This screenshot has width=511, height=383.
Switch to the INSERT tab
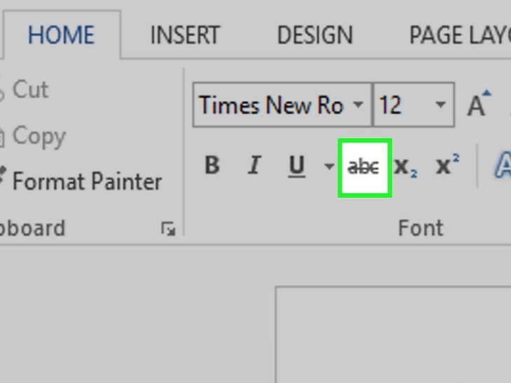pos(185,35)
